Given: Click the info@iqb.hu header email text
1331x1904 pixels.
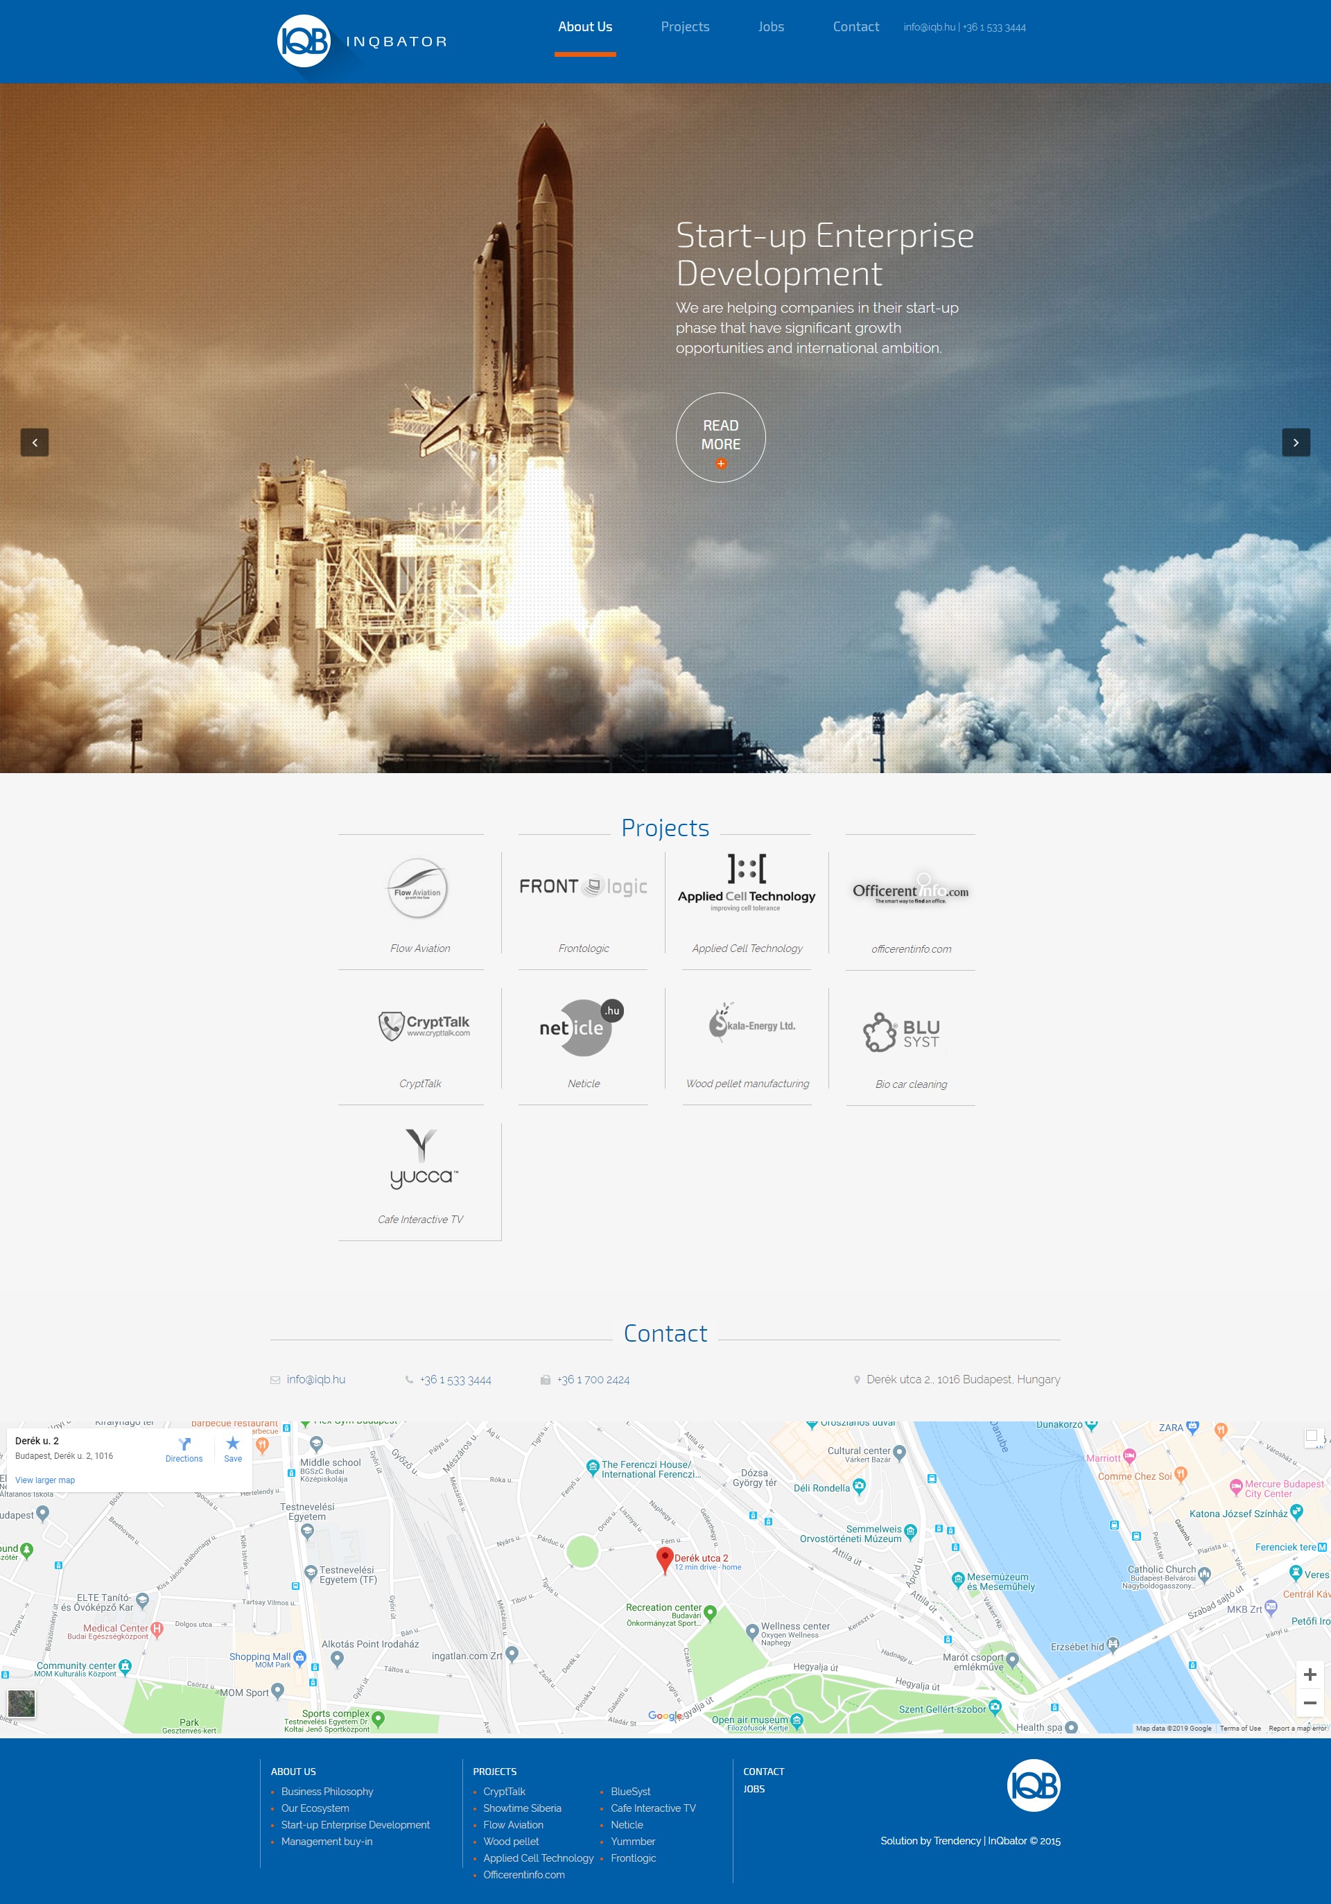Looking at the screenshot, I should [929, 27].
